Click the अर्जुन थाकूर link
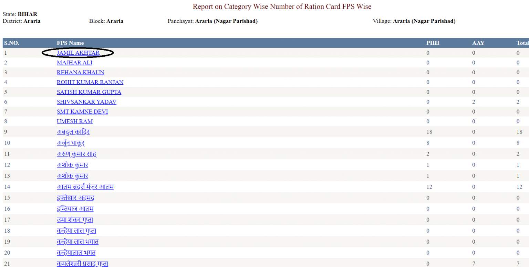529x267 pixels. click(71, 143)
